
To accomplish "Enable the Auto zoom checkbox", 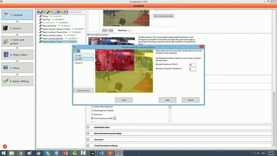I will click(92, 114).
